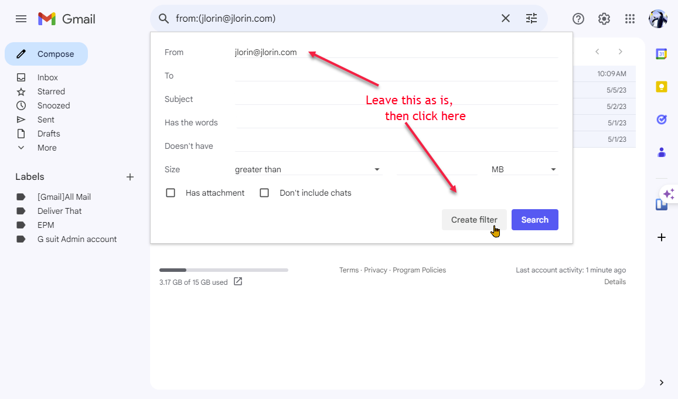The width and height of the screenshot is (678, 399).
Task: Clear search with the X icon
Action: [x=506, y=18]
